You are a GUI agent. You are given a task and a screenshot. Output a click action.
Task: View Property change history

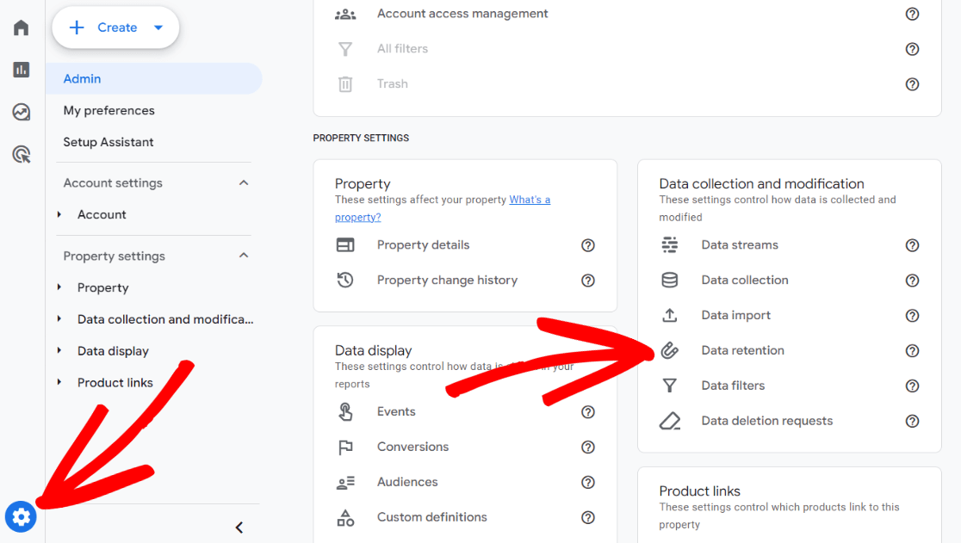coord(447,280)
